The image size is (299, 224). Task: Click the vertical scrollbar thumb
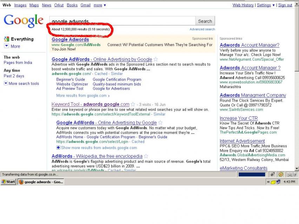click(x=297, y=39)
